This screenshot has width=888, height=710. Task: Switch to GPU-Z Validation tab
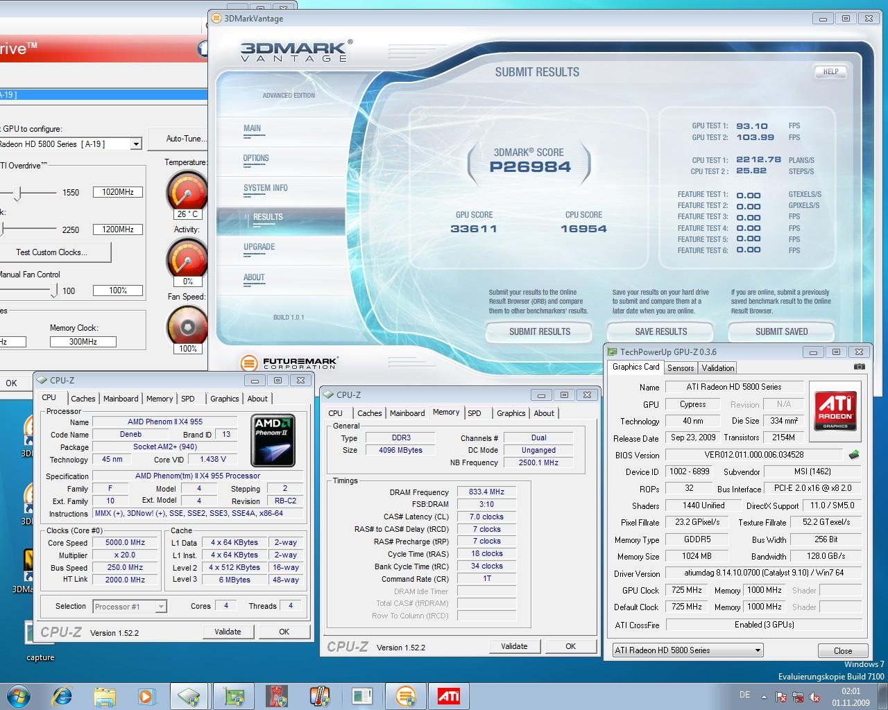tap(717, 368)
